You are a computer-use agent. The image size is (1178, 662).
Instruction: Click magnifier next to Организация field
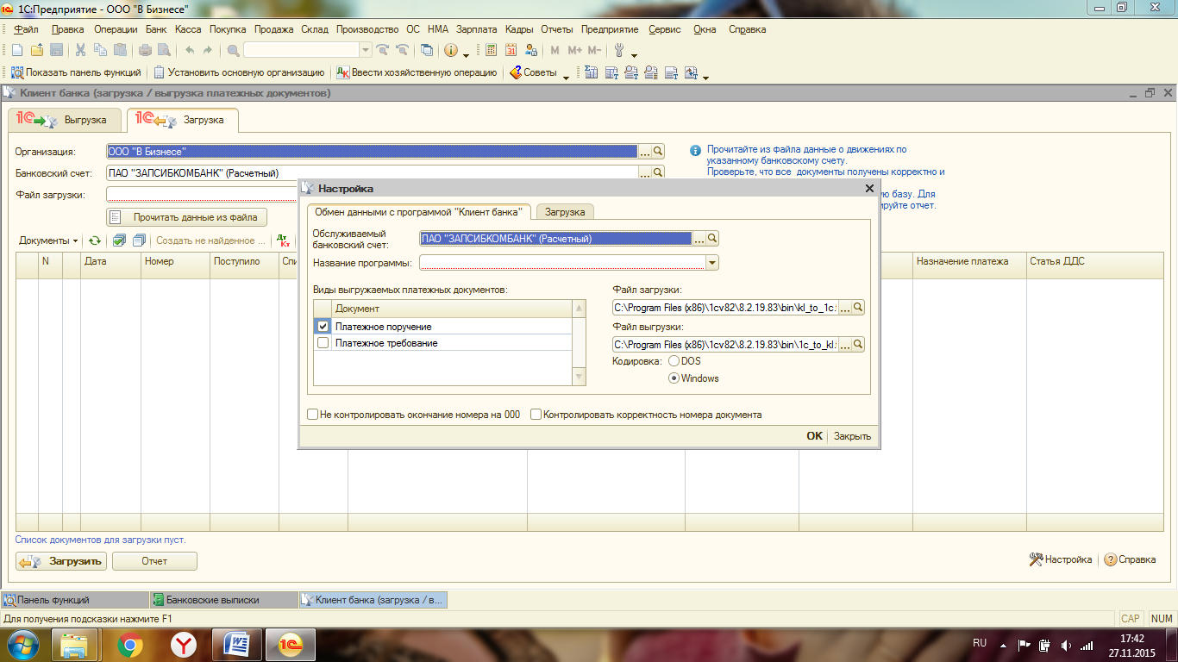click(x=658, y=151)
